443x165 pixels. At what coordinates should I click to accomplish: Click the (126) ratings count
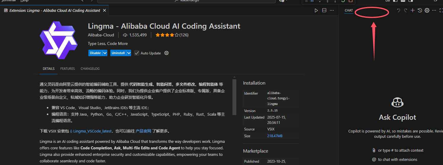[x=184, y=35]
